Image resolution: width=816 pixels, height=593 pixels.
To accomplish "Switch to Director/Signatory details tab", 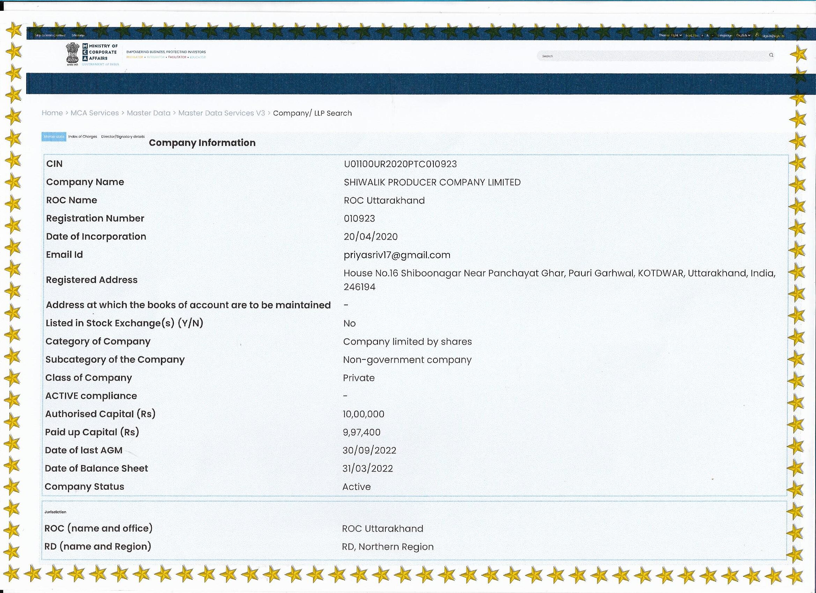I will pyautogui.click(x=123, y=137).
